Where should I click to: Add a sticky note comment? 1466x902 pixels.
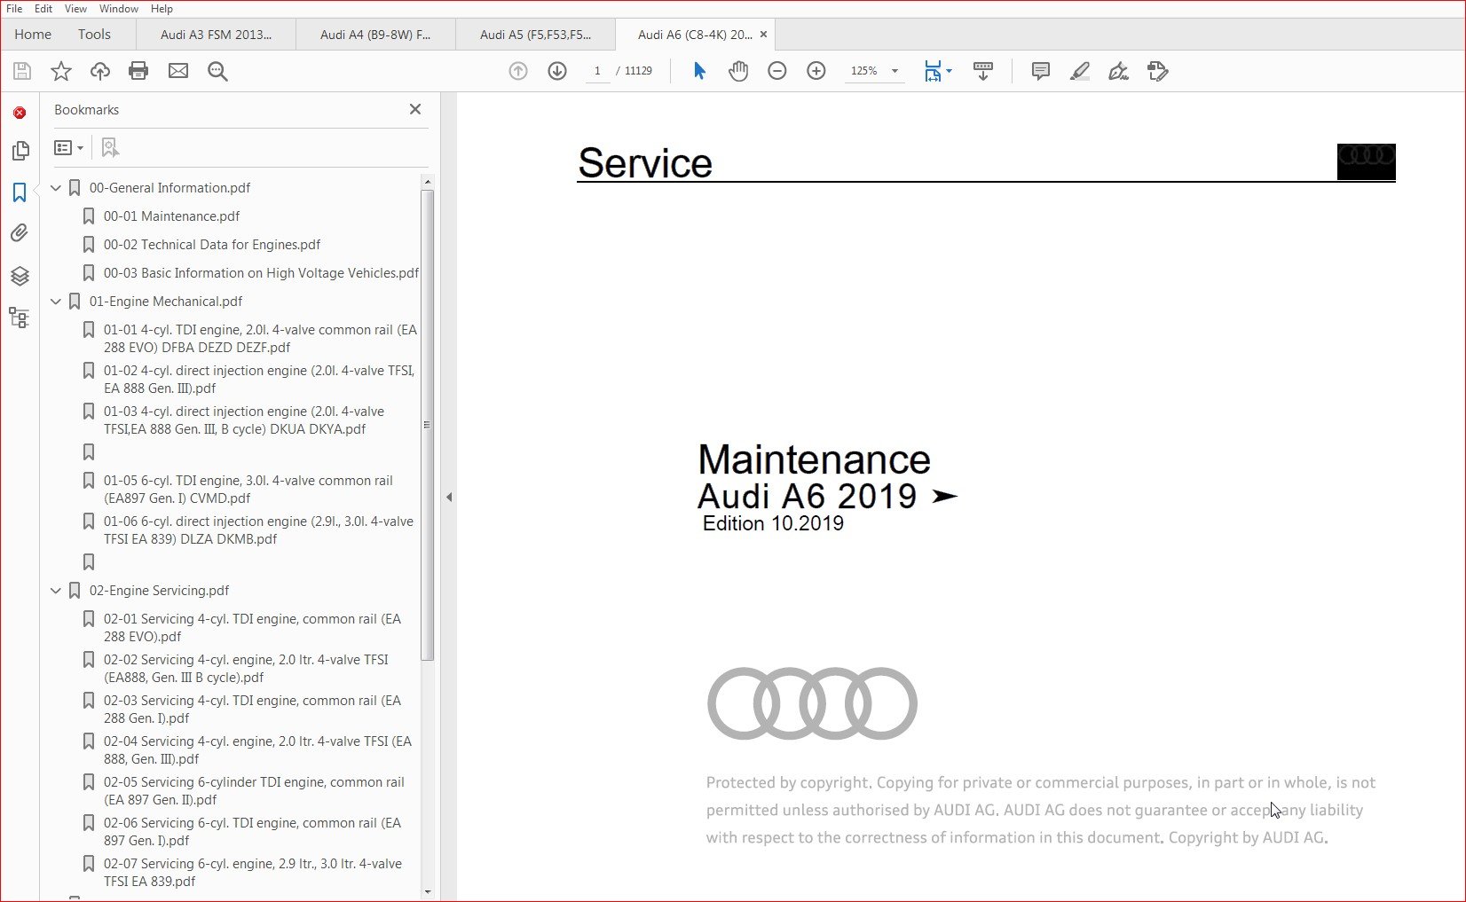pos(1041,71)
